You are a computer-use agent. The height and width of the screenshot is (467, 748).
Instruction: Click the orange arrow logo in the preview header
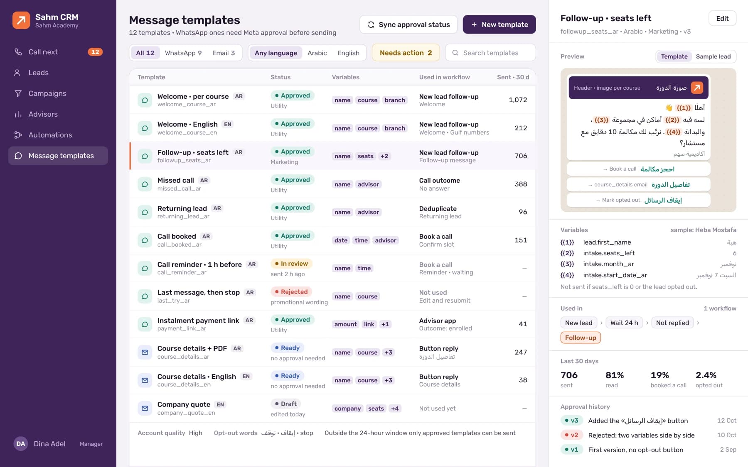tap(697, 88)
